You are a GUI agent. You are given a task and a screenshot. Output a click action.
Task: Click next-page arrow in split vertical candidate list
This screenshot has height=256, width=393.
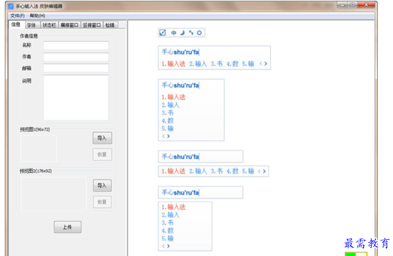(x=168, y=246)
